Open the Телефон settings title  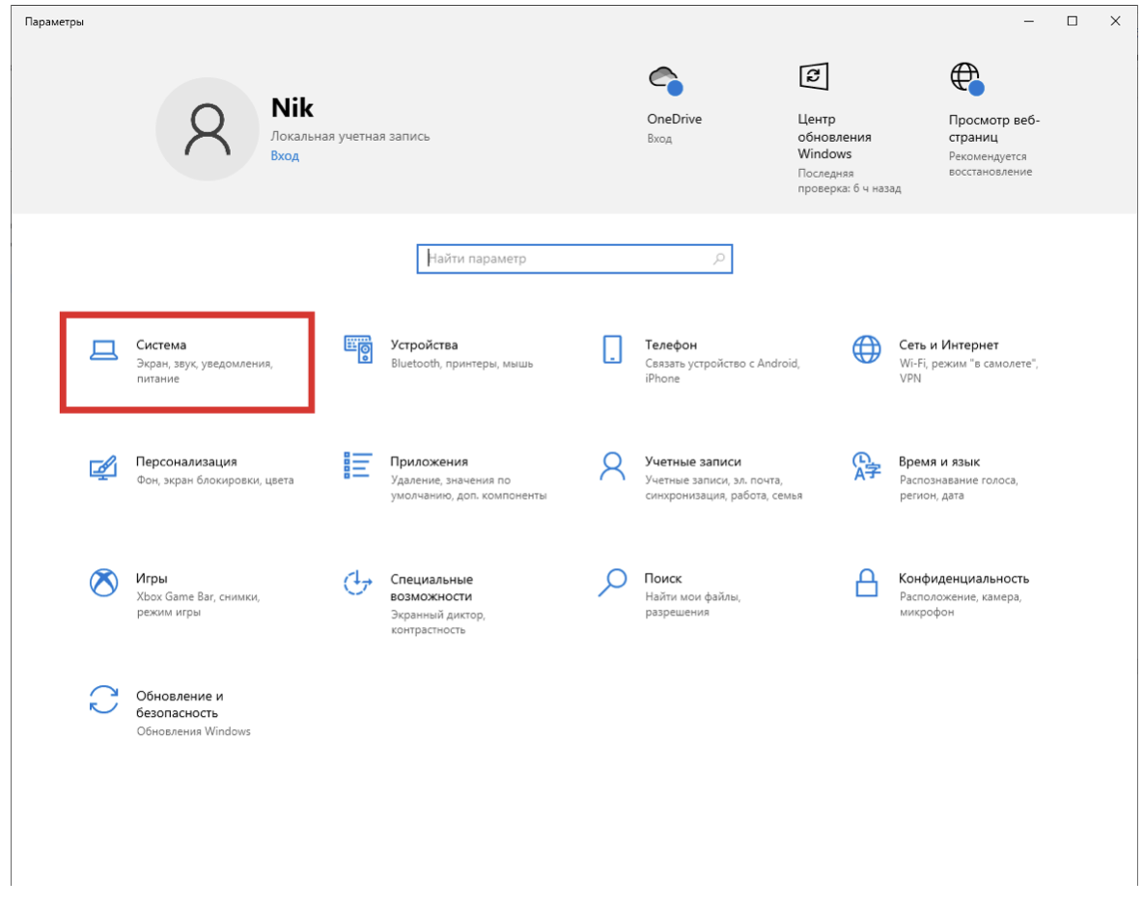pyautogui.click(x=671, y=344)
